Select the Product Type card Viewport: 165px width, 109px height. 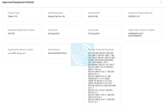click(22, 15)
